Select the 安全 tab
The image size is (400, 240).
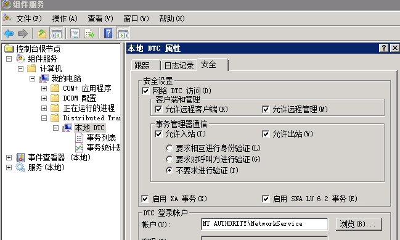click(213, 64)
